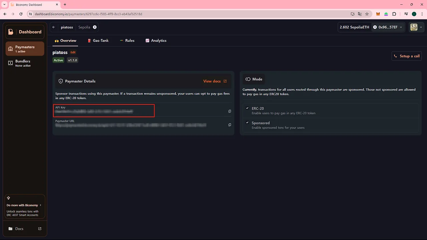Click the media control icon in Chrome toolbar
This screenshot has height=240, width=427.
(x=406, y=14)
